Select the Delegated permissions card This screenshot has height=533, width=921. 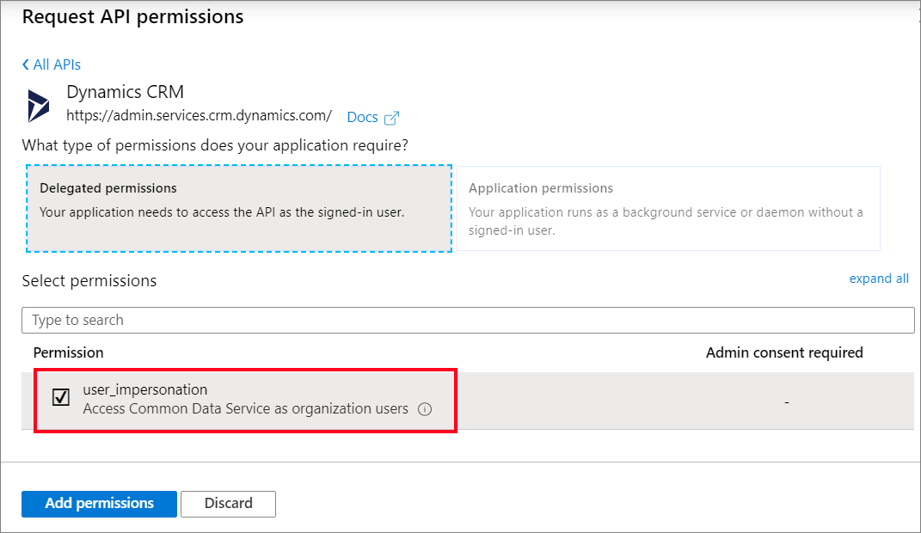click(239, 208)
